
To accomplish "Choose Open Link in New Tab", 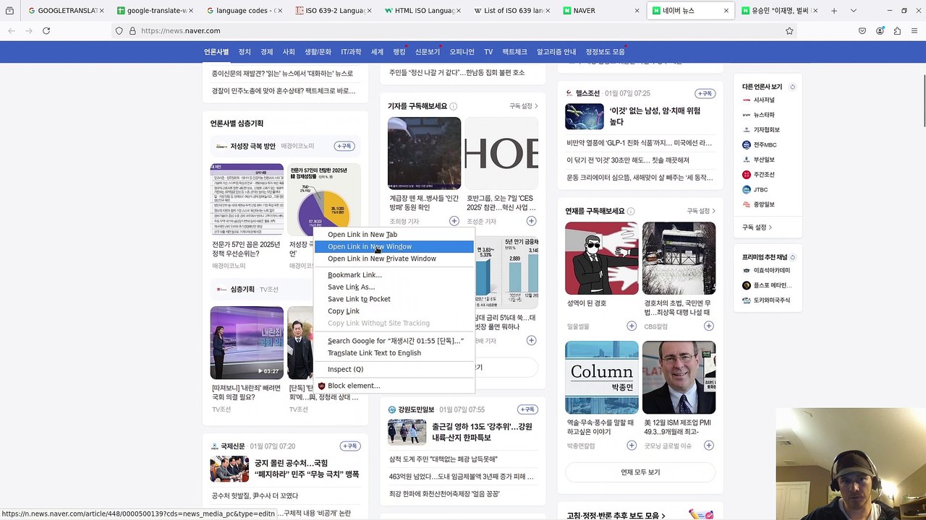I will coord(394,235).
